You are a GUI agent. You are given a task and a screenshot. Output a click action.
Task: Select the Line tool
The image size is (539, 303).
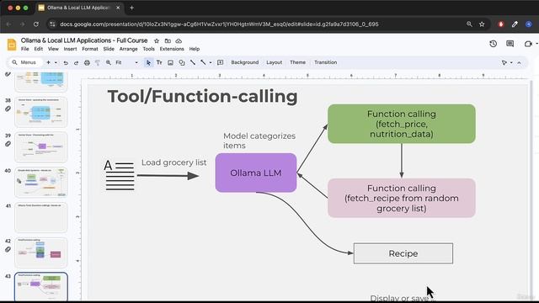[x=193, y=62]
